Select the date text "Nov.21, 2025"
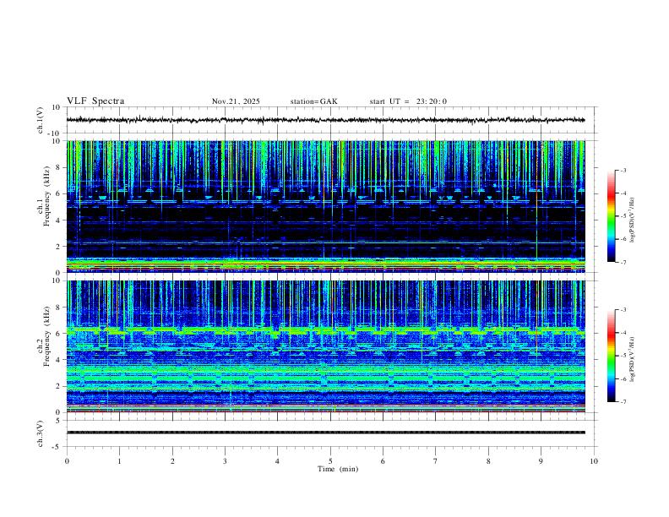This screenshot has width=669, height=517. (236, 101)
